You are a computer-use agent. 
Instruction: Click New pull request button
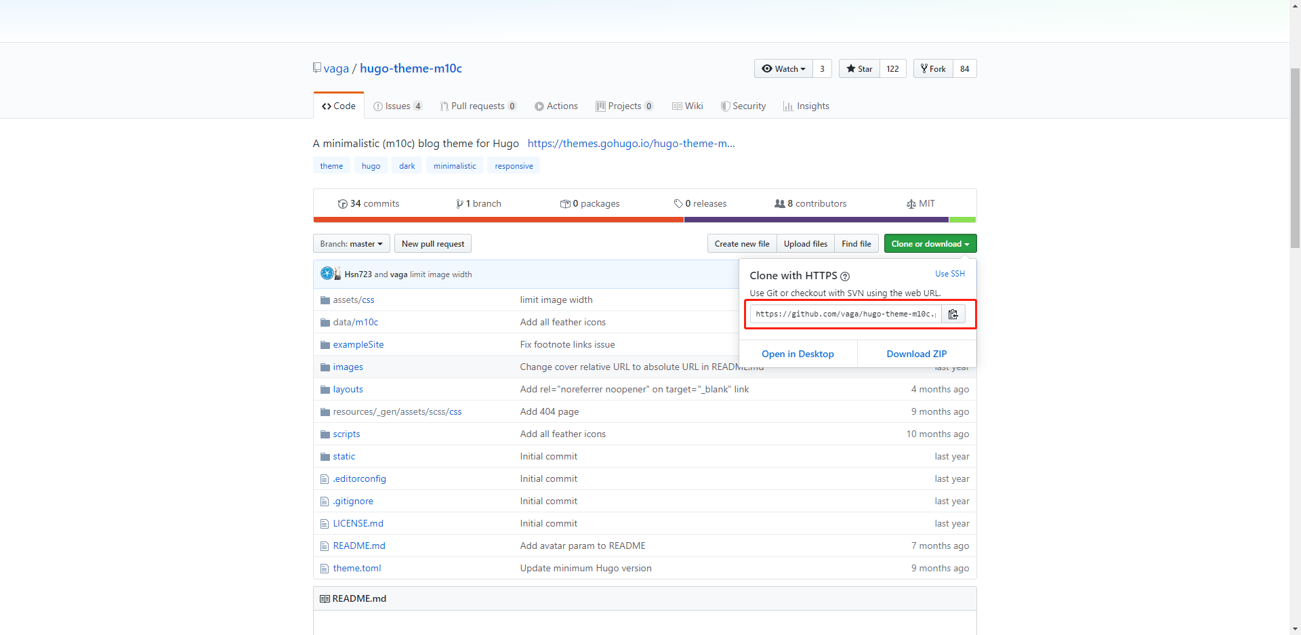[x=433, y=244]
